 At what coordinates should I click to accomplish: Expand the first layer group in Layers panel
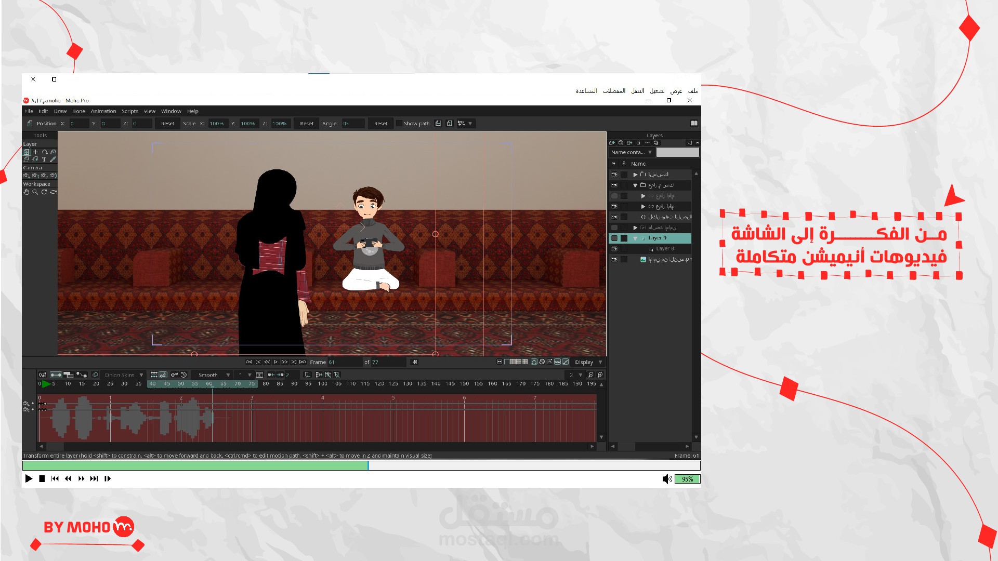635,175
